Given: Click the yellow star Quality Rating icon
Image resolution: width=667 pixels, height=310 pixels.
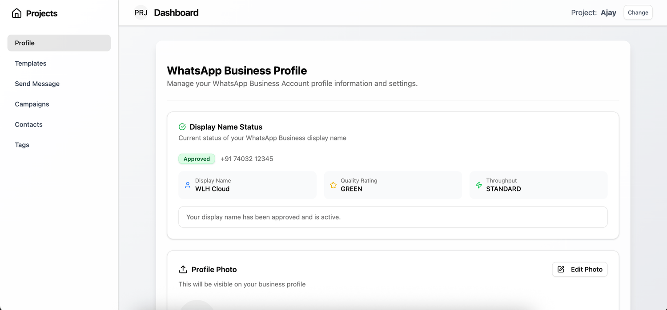Looking at the screenshot, I should click(333, 185).
